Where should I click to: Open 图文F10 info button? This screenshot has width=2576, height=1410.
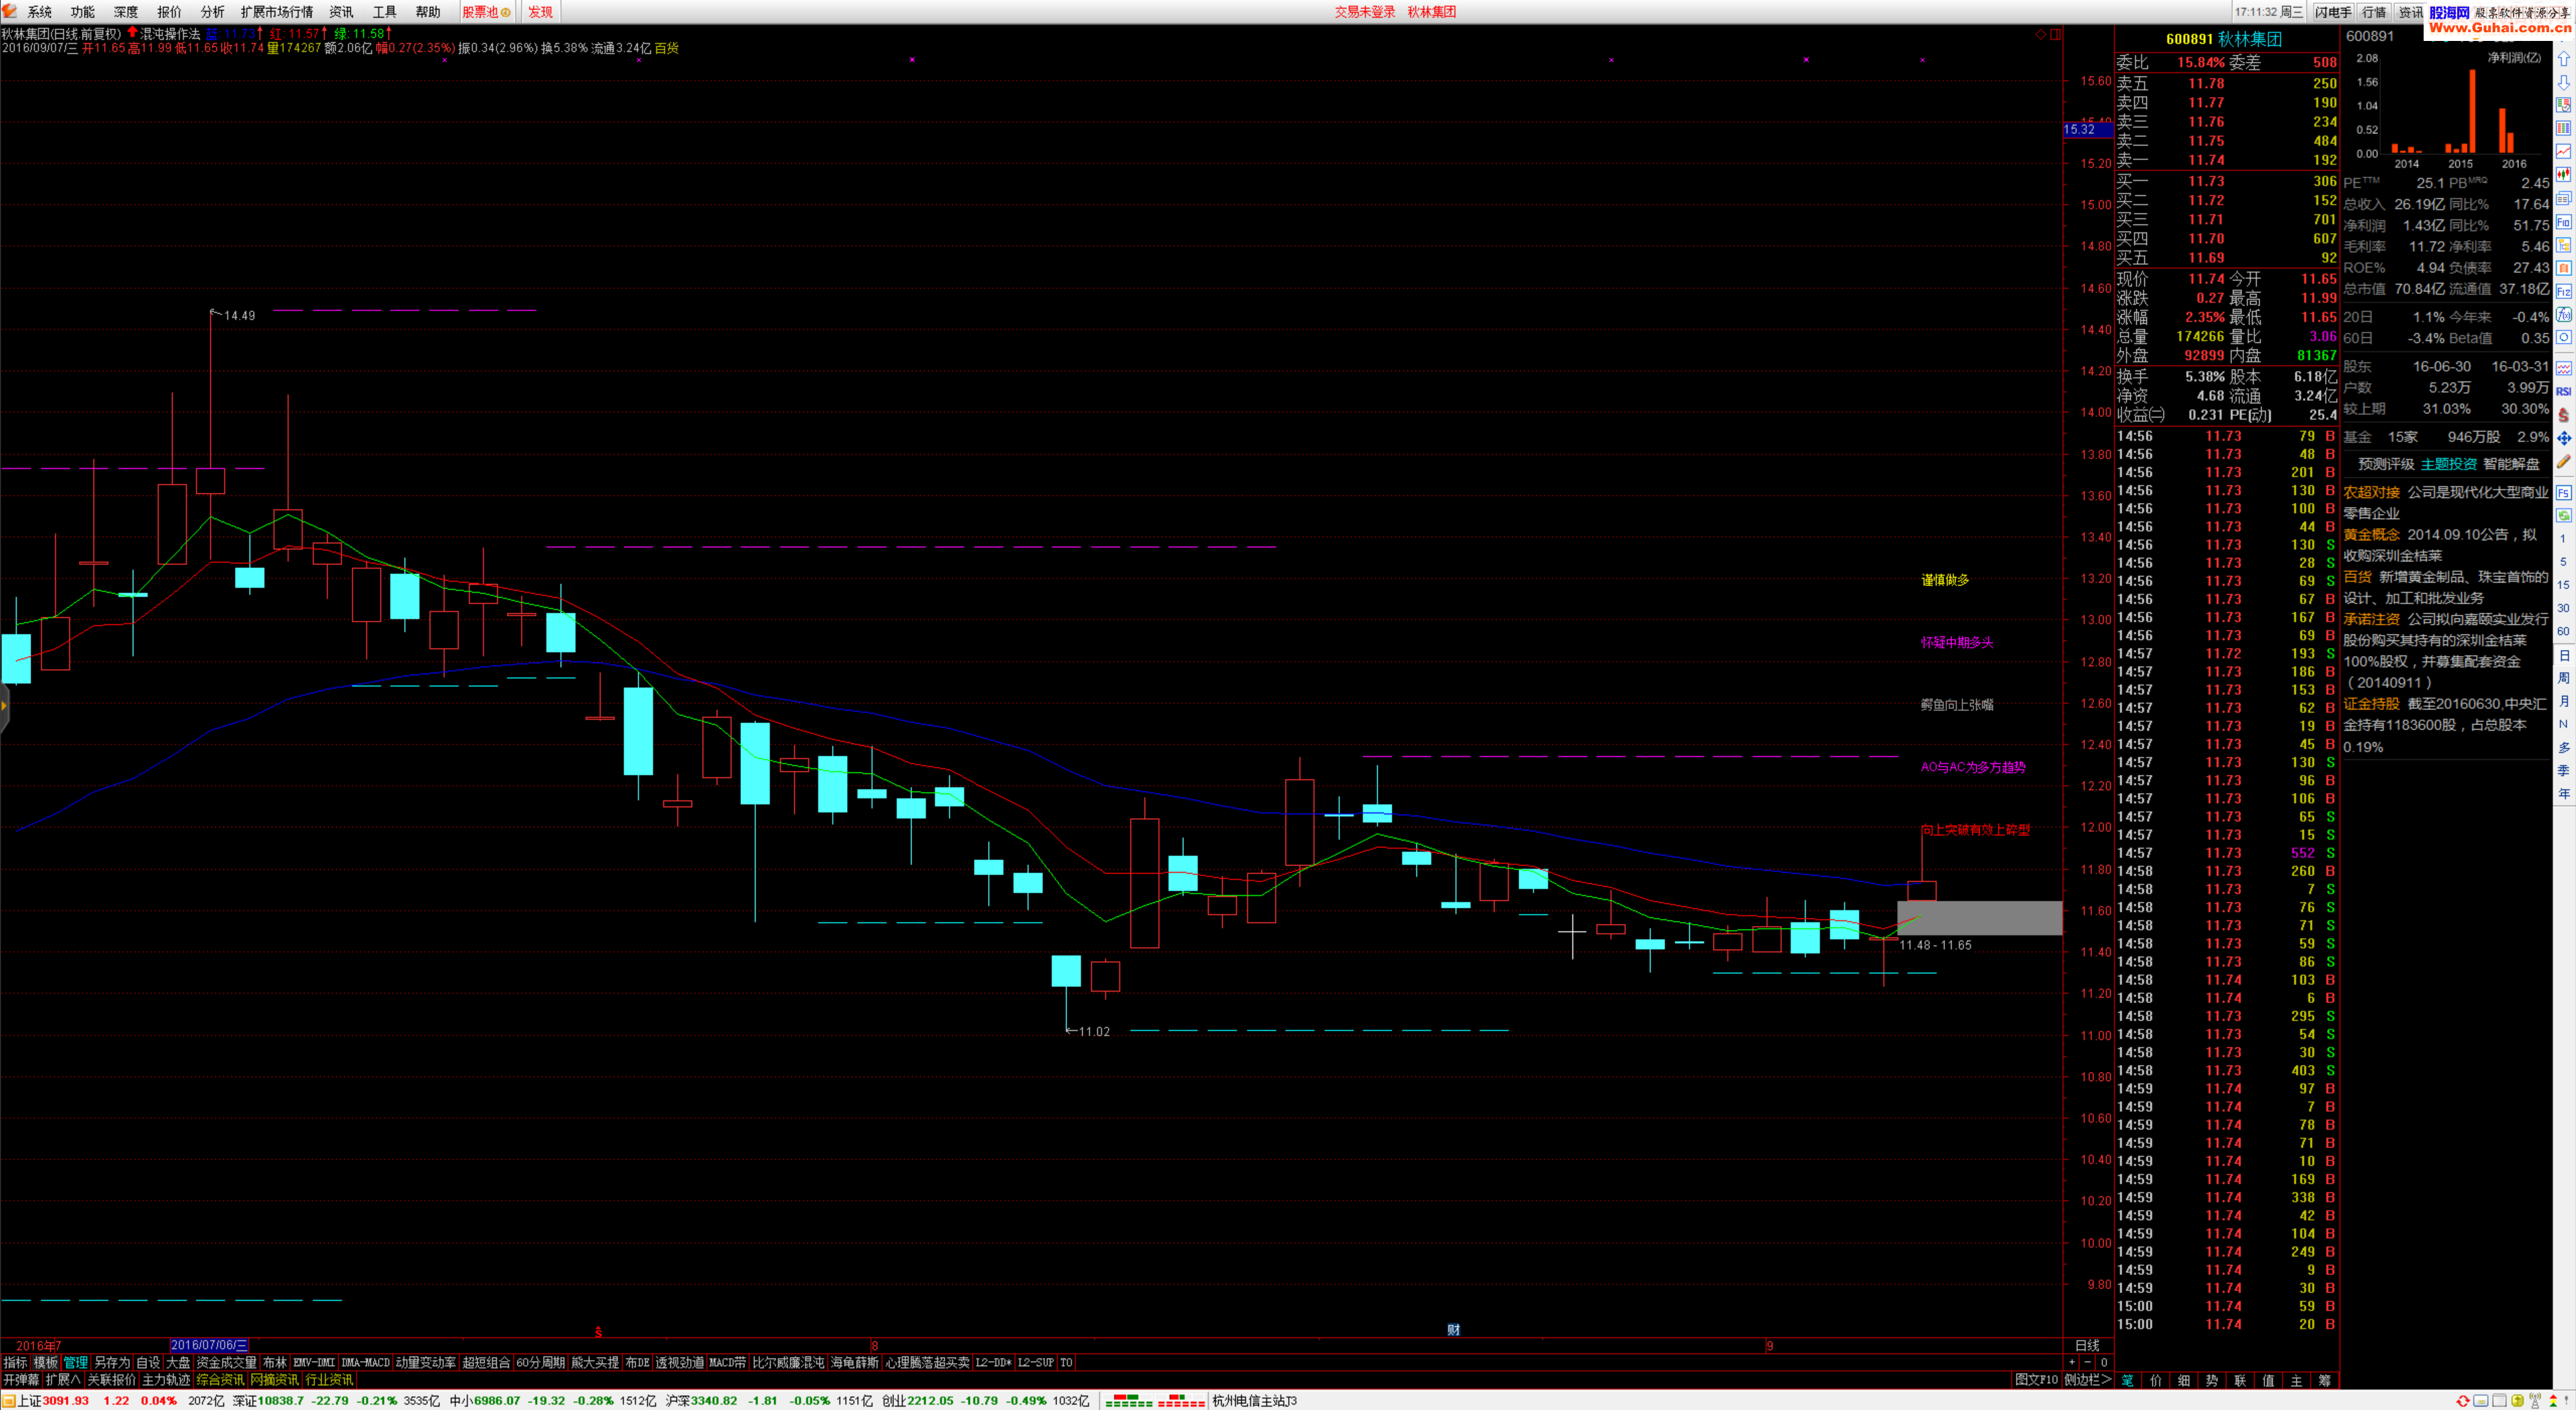[2036, 1380]
